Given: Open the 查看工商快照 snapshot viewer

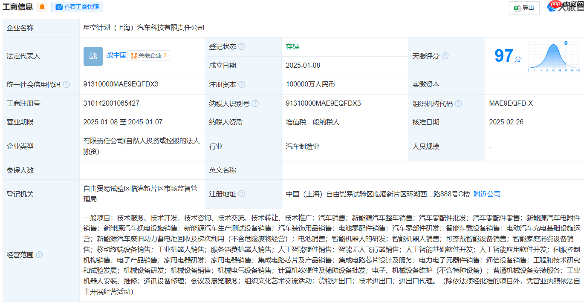Looking at the screenshot, I should [x=77, y=7].
